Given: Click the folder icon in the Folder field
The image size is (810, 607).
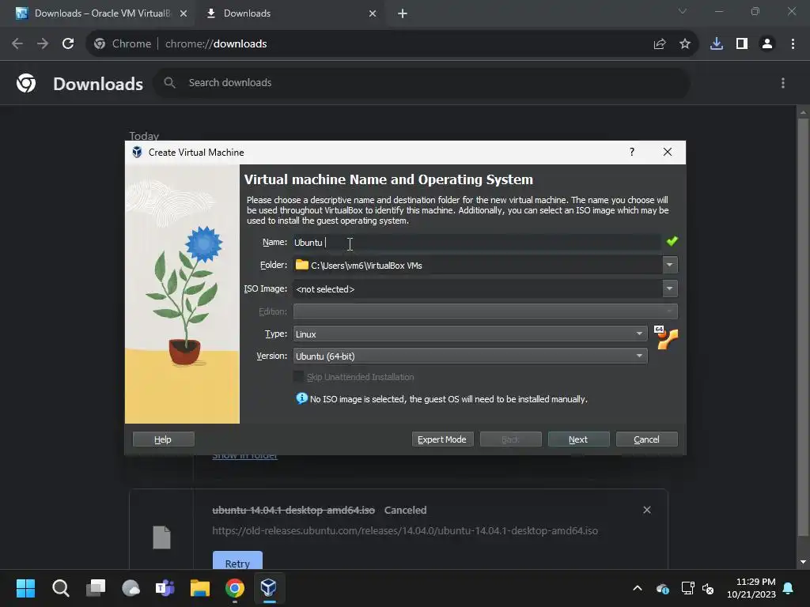Looking at the screenshot, I should [x=301, y=265].
